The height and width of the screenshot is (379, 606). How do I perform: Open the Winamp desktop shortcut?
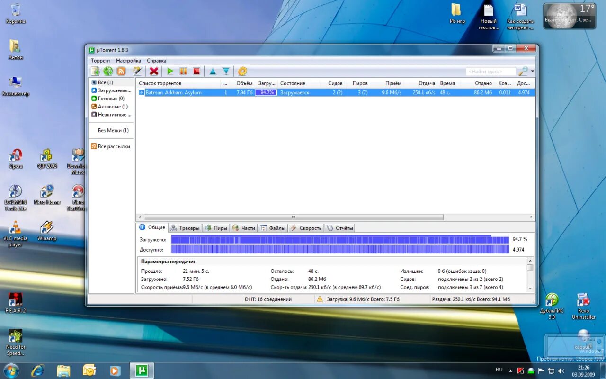[47, 231]
